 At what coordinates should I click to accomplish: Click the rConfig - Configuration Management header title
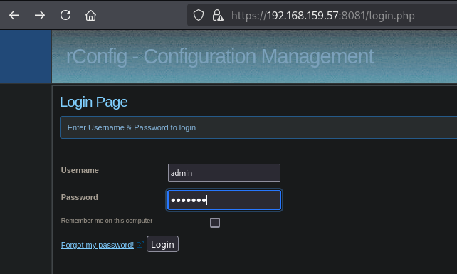(x=220, y=56)
